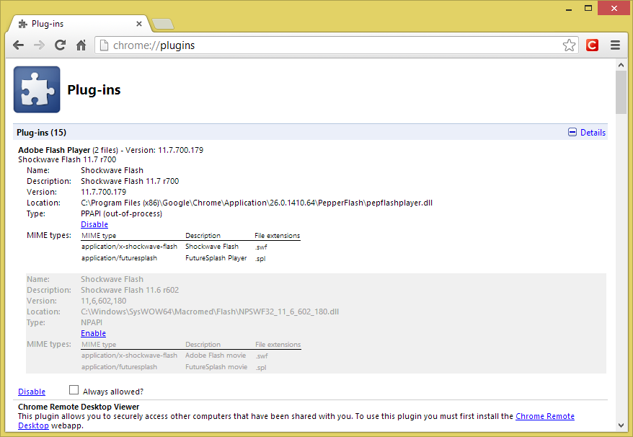The image size is (633, 437).
Task: Click the chrome://plugins address bar
Action: 337,45
